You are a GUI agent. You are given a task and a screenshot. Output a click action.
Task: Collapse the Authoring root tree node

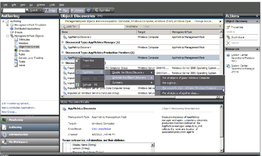point(3,21)
